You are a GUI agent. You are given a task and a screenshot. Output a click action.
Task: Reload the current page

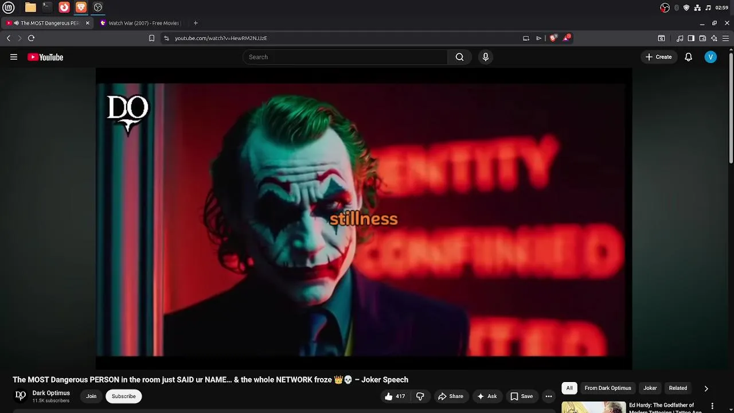(32, 38)
